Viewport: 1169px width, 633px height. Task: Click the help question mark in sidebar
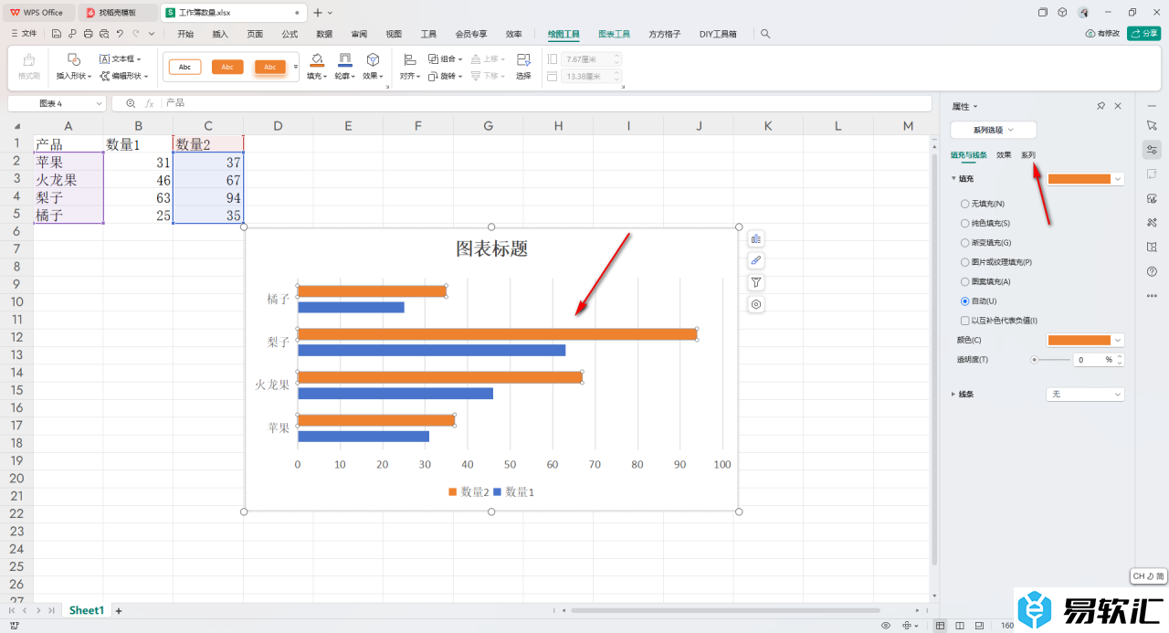1152,271
